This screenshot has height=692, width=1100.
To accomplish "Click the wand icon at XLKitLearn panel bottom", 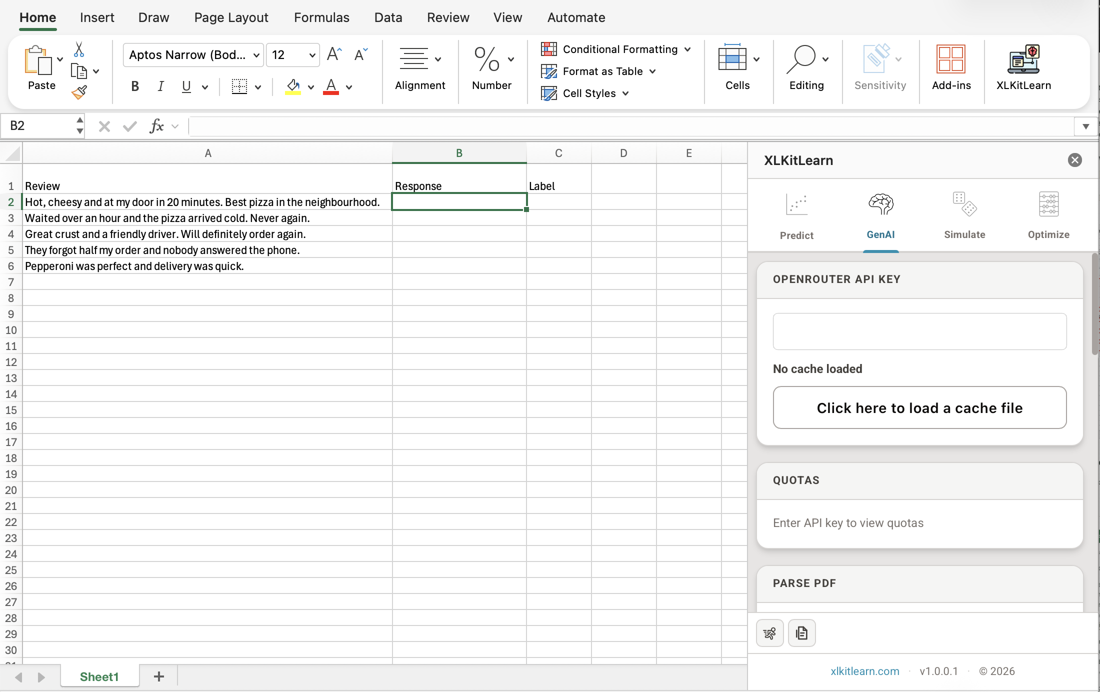I will (x=769, y=633).
